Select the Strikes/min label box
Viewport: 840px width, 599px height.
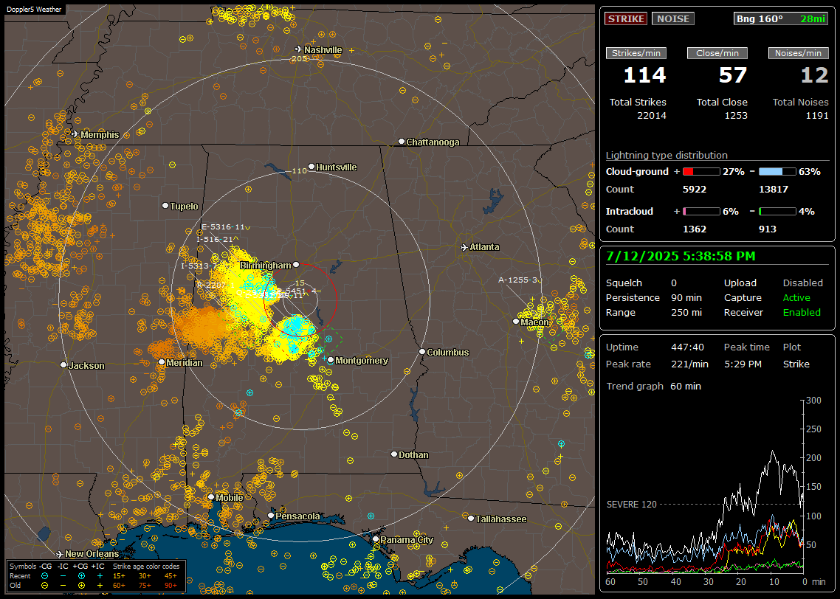tap(636, 53)
